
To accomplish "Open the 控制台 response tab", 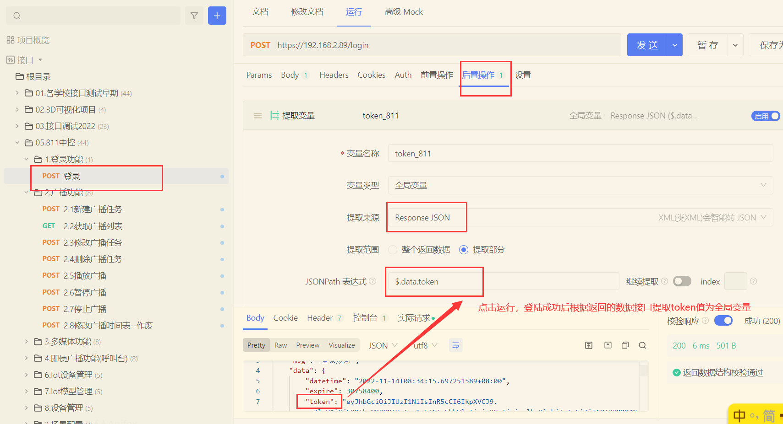I will [370, 318].
